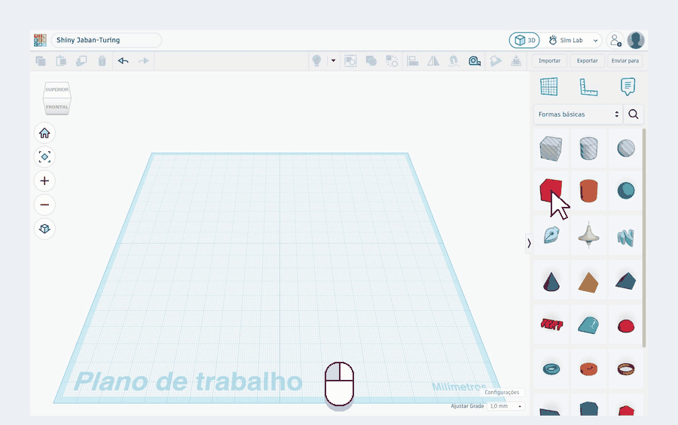Edit the Shiny Jaban-Turing project name
The image size is (678, 425).
coord(106,40)
